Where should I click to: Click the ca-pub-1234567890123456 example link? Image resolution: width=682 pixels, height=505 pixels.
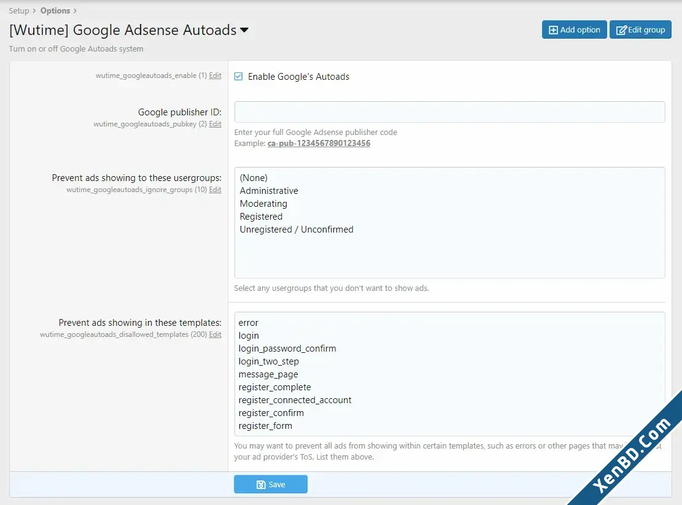click(319, 144)
